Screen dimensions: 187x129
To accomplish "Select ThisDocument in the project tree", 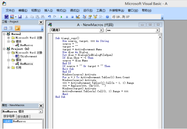I will click(x=28, y=56).
